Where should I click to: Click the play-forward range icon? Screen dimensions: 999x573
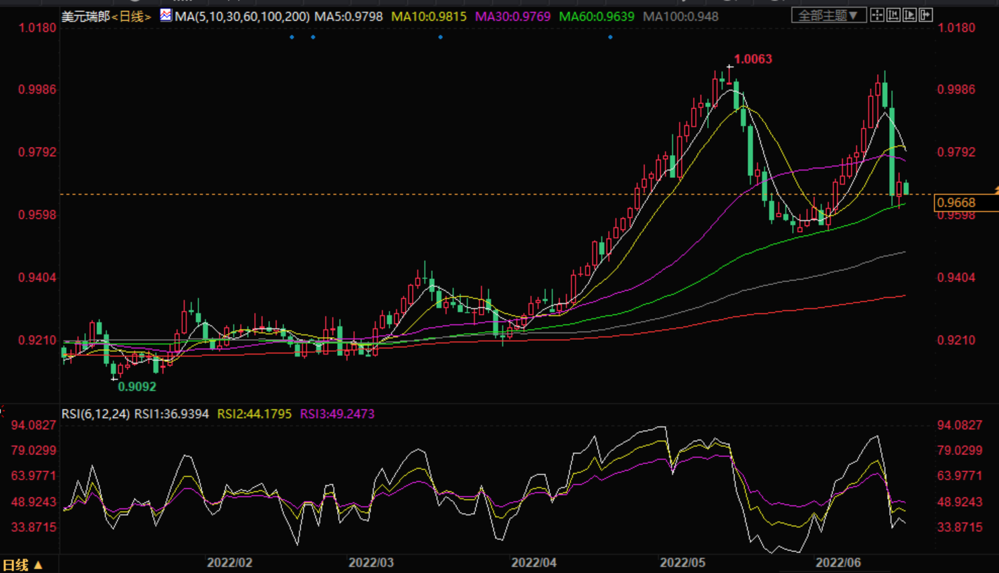point(909,15)
